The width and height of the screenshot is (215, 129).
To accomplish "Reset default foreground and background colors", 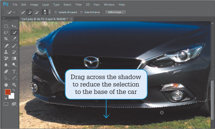I will point(6,98).
